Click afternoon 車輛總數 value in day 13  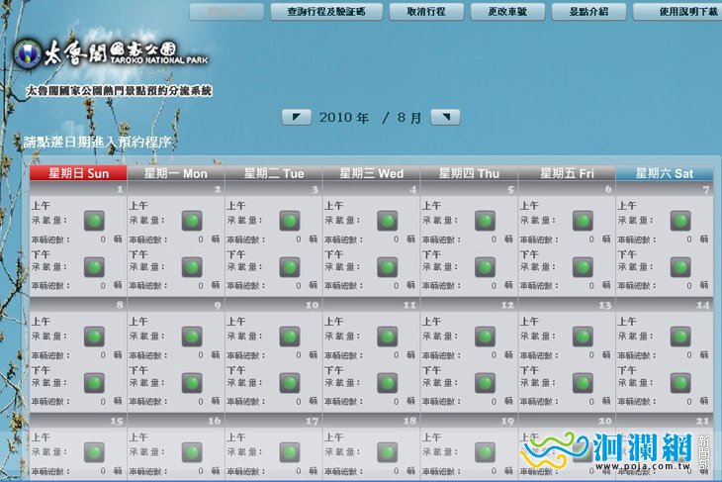point(591,402)
